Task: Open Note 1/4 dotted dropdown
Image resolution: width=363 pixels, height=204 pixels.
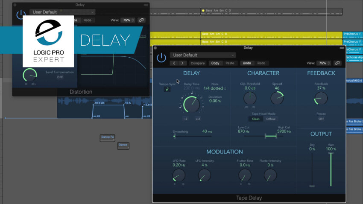Action: click(215, 88)
